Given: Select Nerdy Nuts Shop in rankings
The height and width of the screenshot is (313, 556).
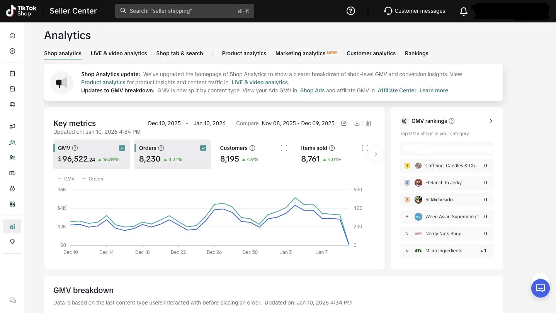Looking at the screenshot, I should [x=447, y=234].
